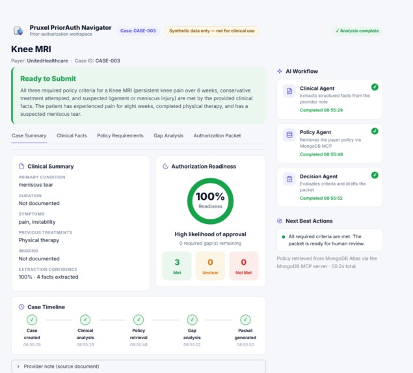
Task: Click the Prior-authorization workspace subtitle
Action: [61, 35]
